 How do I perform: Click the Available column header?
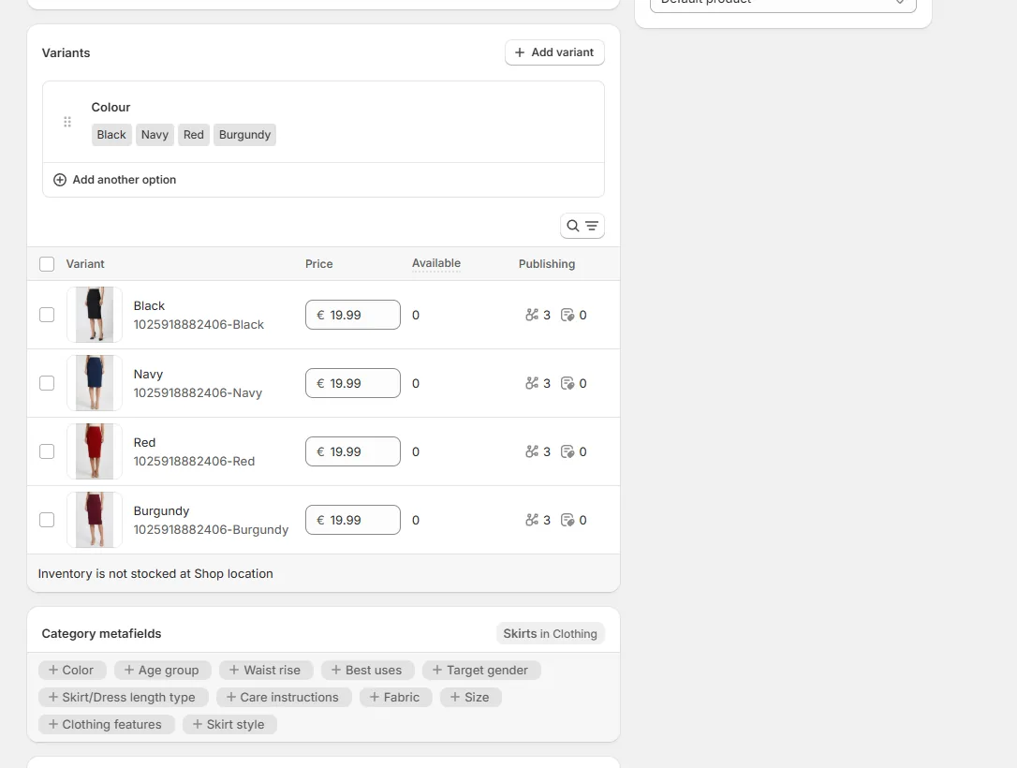[436, 263]
